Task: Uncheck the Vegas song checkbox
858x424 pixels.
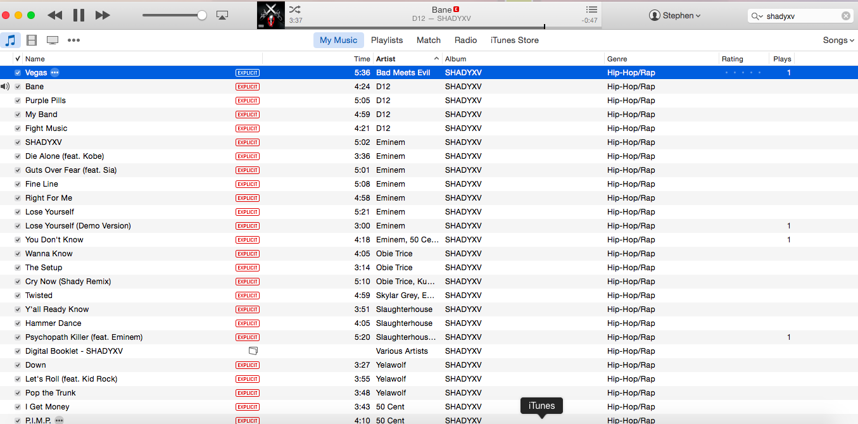Action: tap(18, 73)
